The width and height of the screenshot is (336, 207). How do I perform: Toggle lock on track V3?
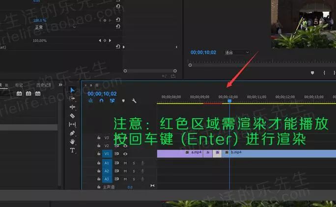coord(99,137)
